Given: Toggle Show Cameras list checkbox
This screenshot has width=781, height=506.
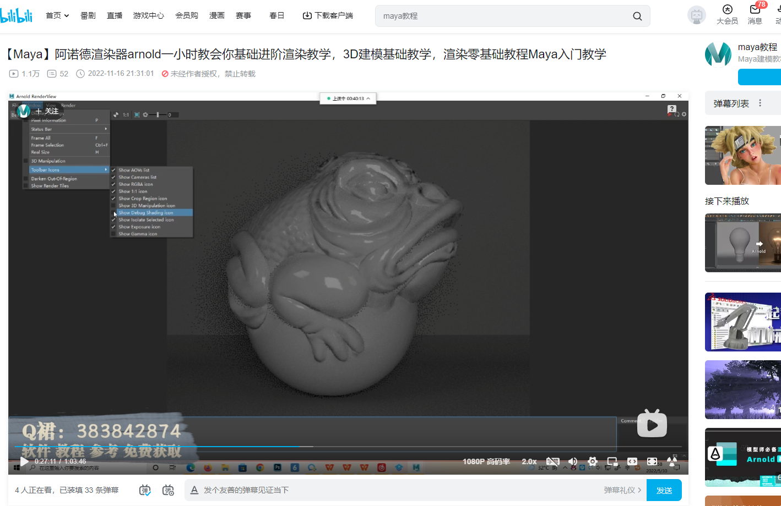Looking at the screenshot, I should [x=113, y=177].
